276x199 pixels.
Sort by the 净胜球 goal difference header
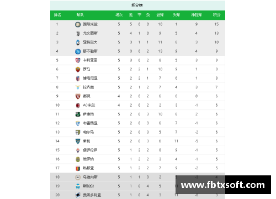click(x=197, y=15)
